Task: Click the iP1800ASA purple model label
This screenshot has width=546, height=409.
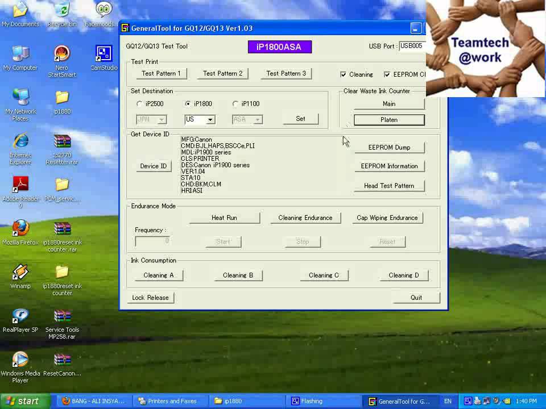Action: point(280,47)
